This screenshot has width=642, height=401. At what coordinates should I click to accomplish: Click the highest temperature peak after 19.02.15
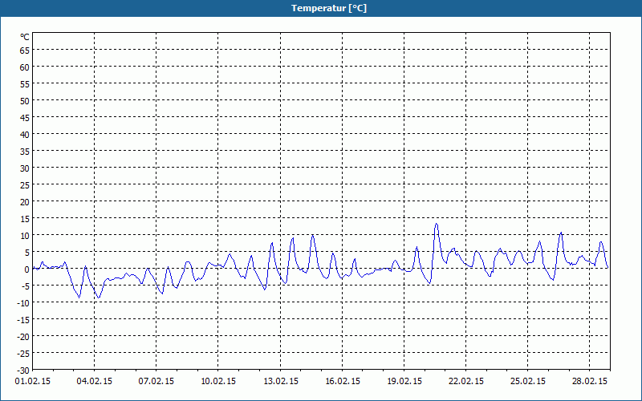tap(437, 224)
